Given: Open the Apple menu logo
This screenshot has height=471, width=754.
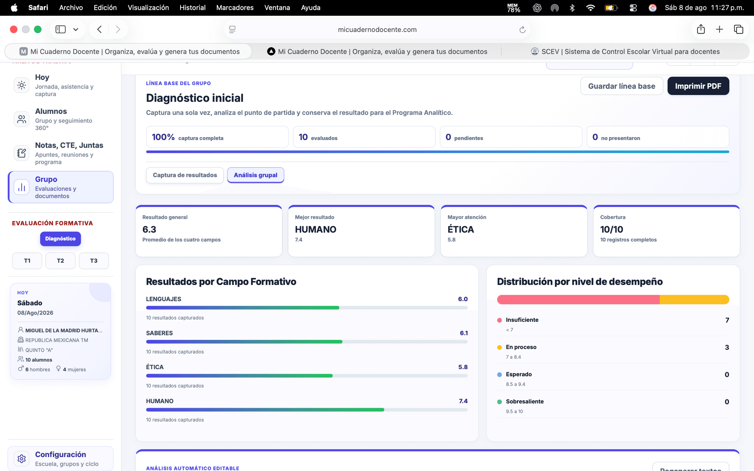Looking at the screenshot, I should (x=14, y=8).
